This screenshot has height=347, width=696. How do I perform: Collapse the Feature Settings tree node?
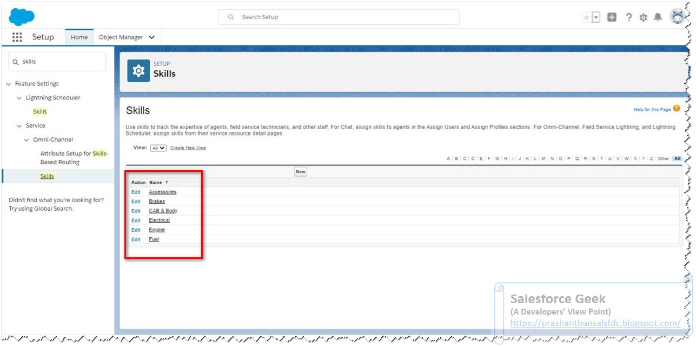coord(9,84)
